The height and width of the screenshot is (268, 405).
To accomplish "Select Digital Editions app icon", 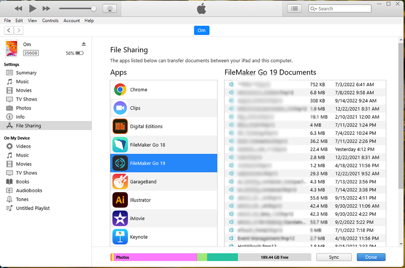I will click(x=120, y=126).
